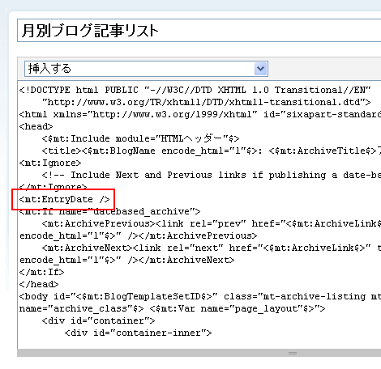Click the '<mt:ArchiveNext><link rel="next"' line
The width and height of the screenshot is (381, 369).
tap(212, 248)
